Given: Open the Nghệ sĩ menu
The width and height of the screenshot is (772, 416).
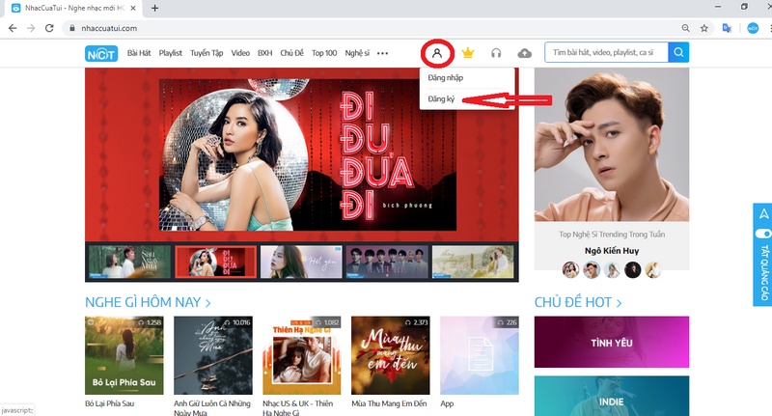Looking at the screenshot, I should click(357, 53).
